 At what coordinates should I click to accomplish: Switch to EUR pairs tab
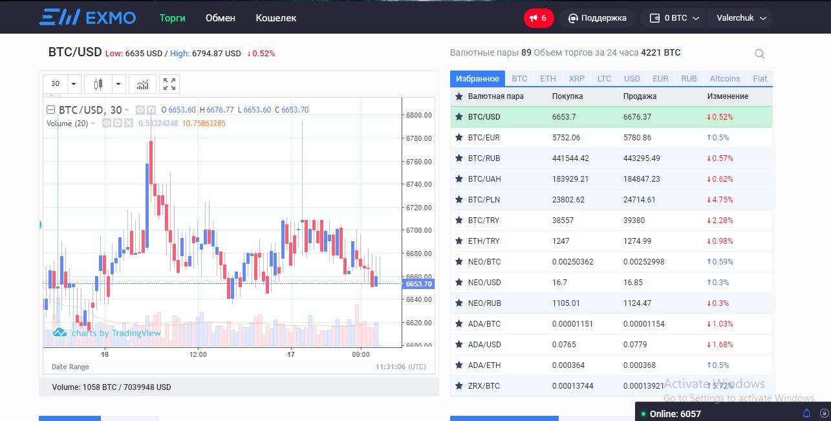tap(660, 78)
